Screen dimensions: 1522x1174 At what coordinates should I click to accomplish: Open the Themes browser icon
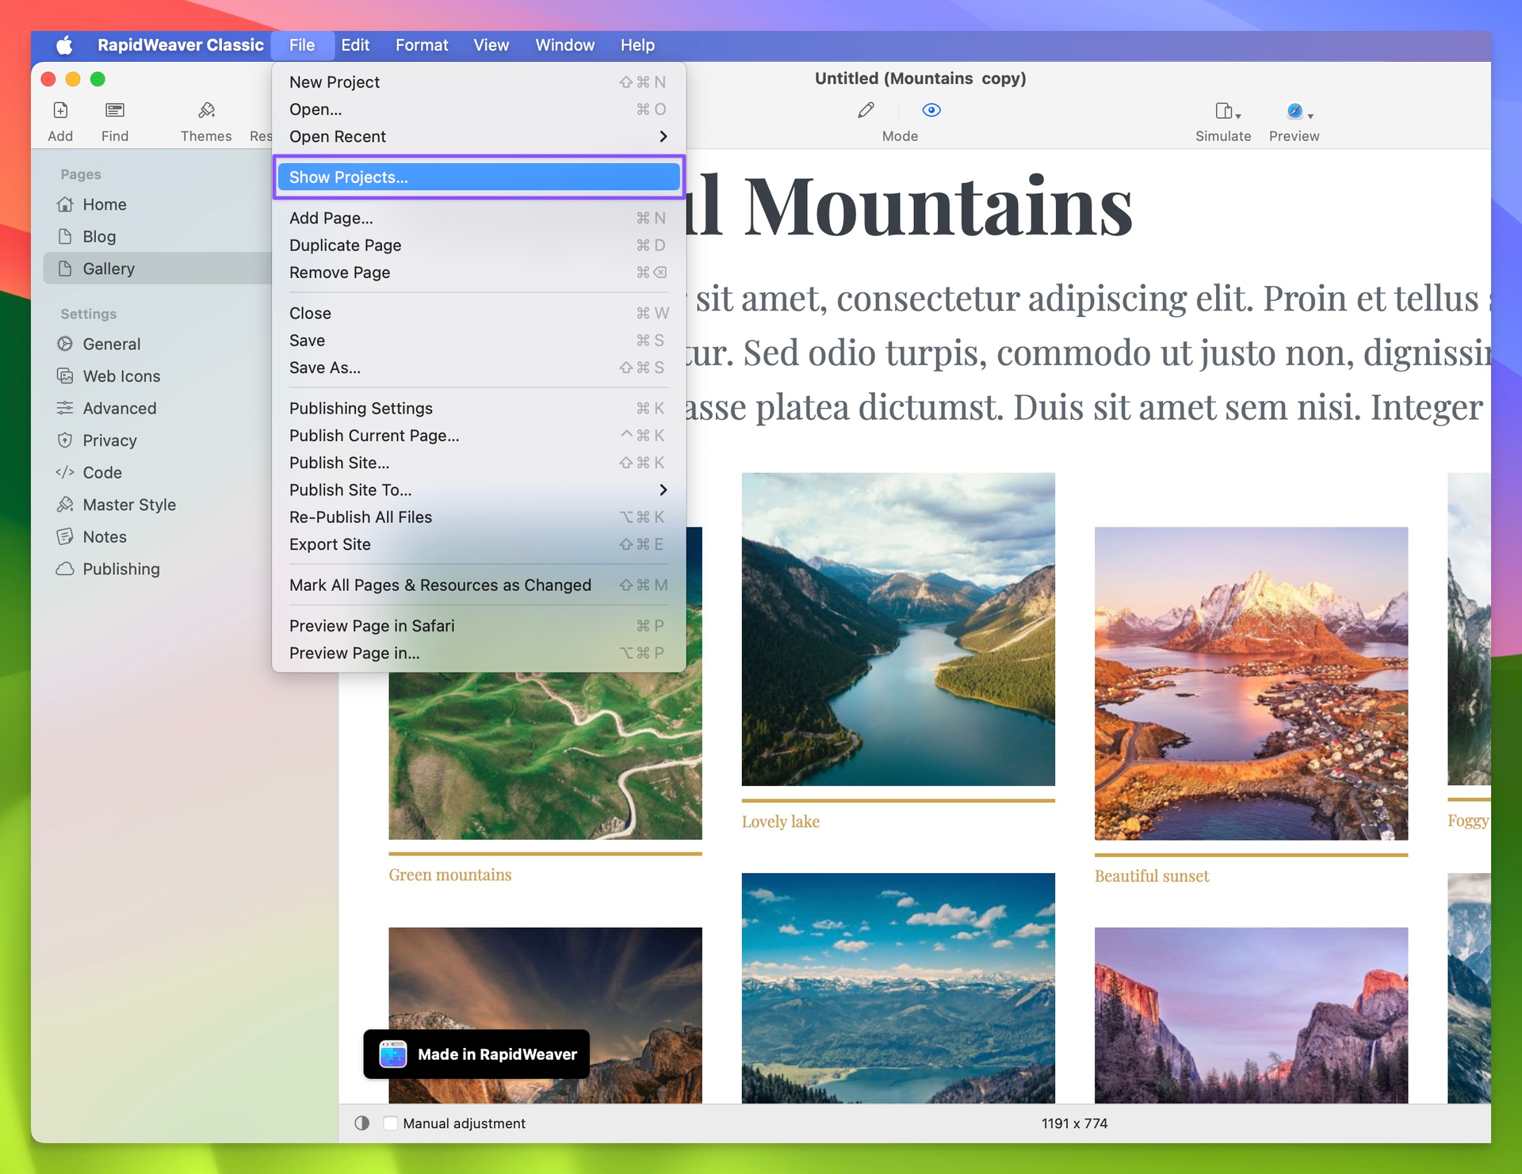click(x=206, y=111)
